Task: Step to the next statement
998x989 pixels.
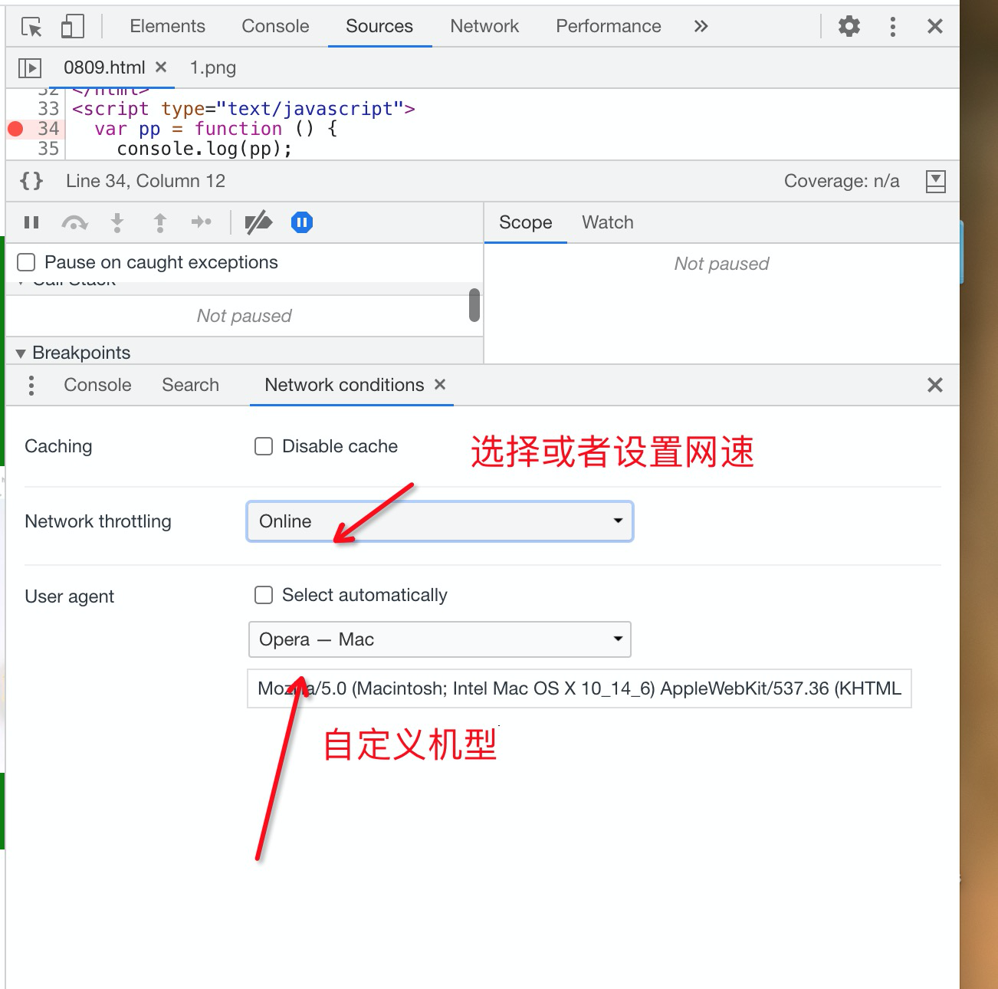Action: point(201,222)
